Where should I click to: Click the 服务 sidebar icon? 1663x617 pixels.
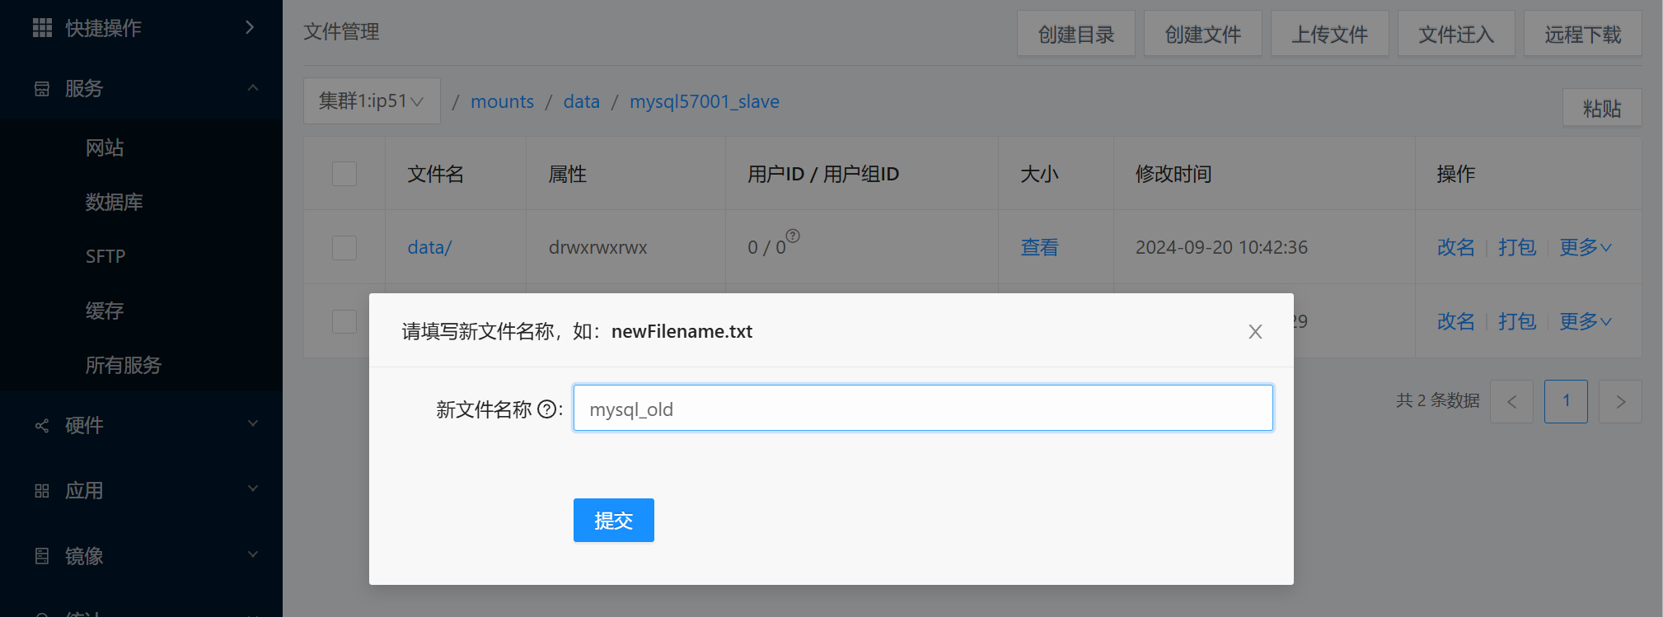click(42, 89)
